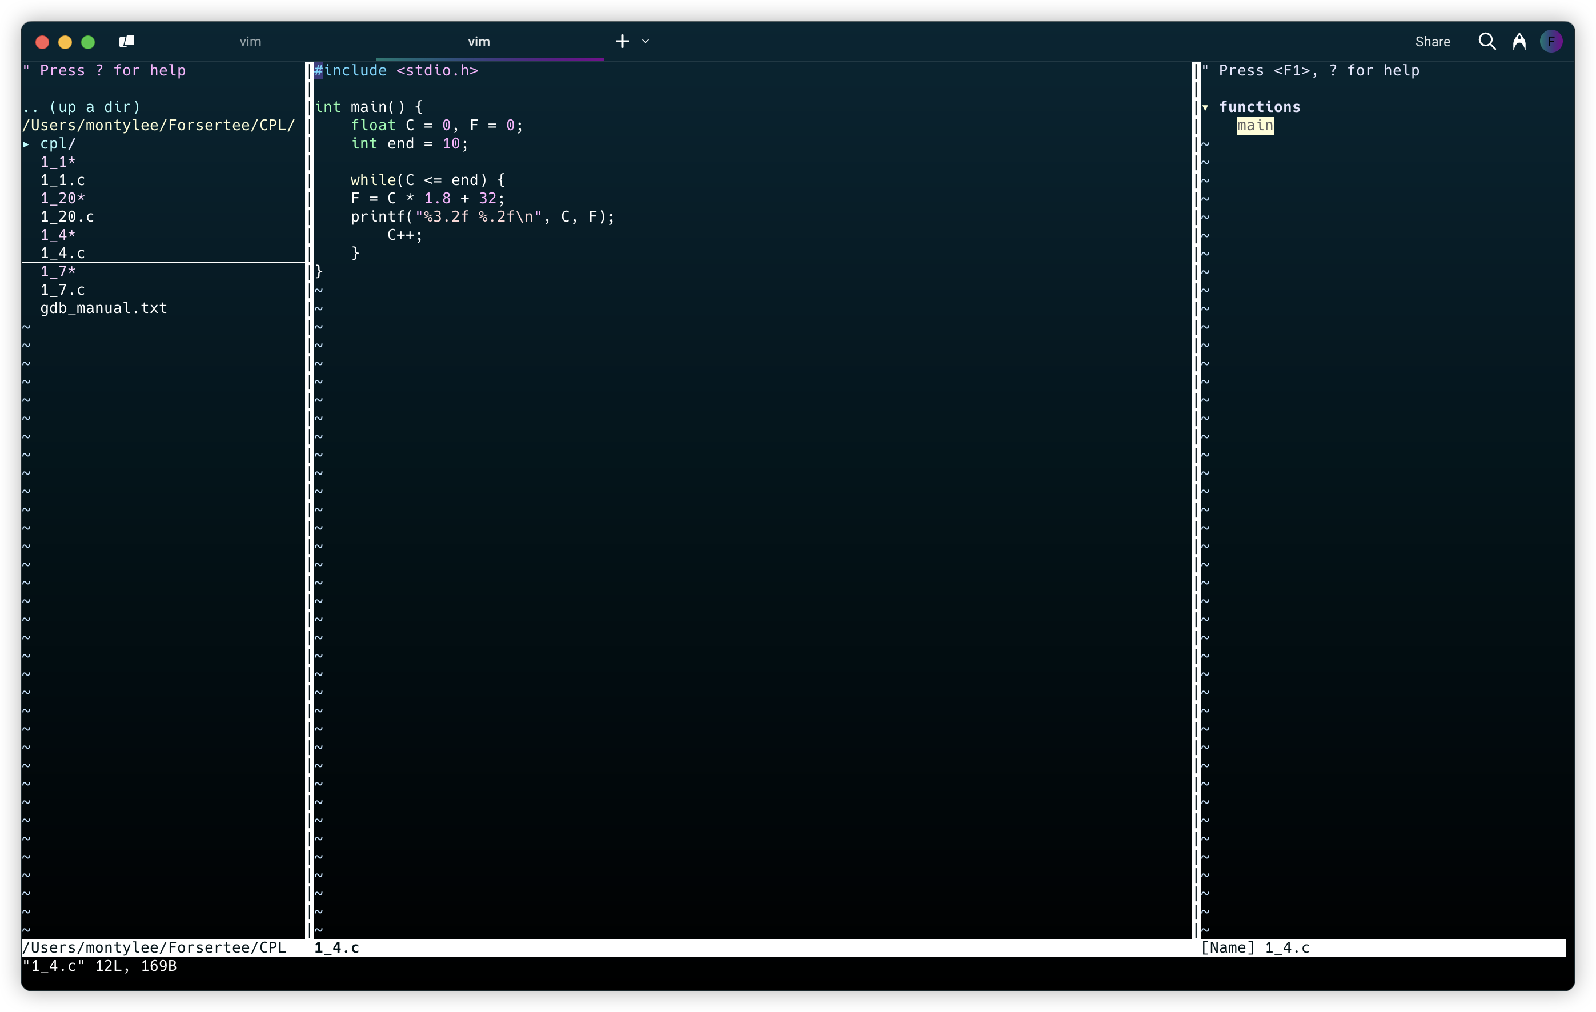The image size is (1596, 1012).
Task: Open gdb_manual.txt in file tree
Action: 103,308
